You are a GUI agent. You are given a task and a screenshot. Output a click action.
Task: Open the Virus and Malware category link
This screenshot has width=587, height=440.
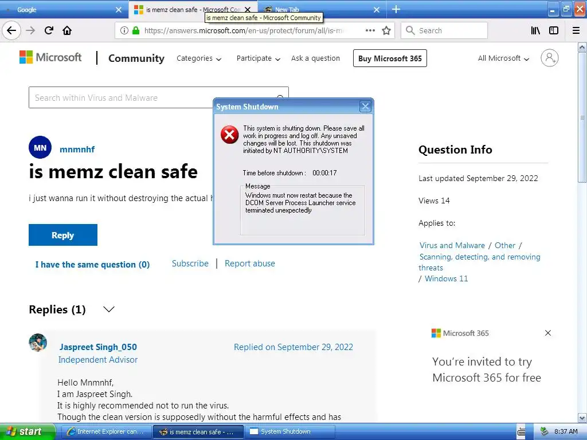[x=452, y=245]
